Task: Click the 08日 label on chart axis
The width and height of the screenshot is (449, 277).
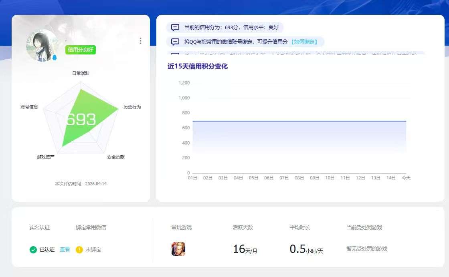Action: coord(299,178)
